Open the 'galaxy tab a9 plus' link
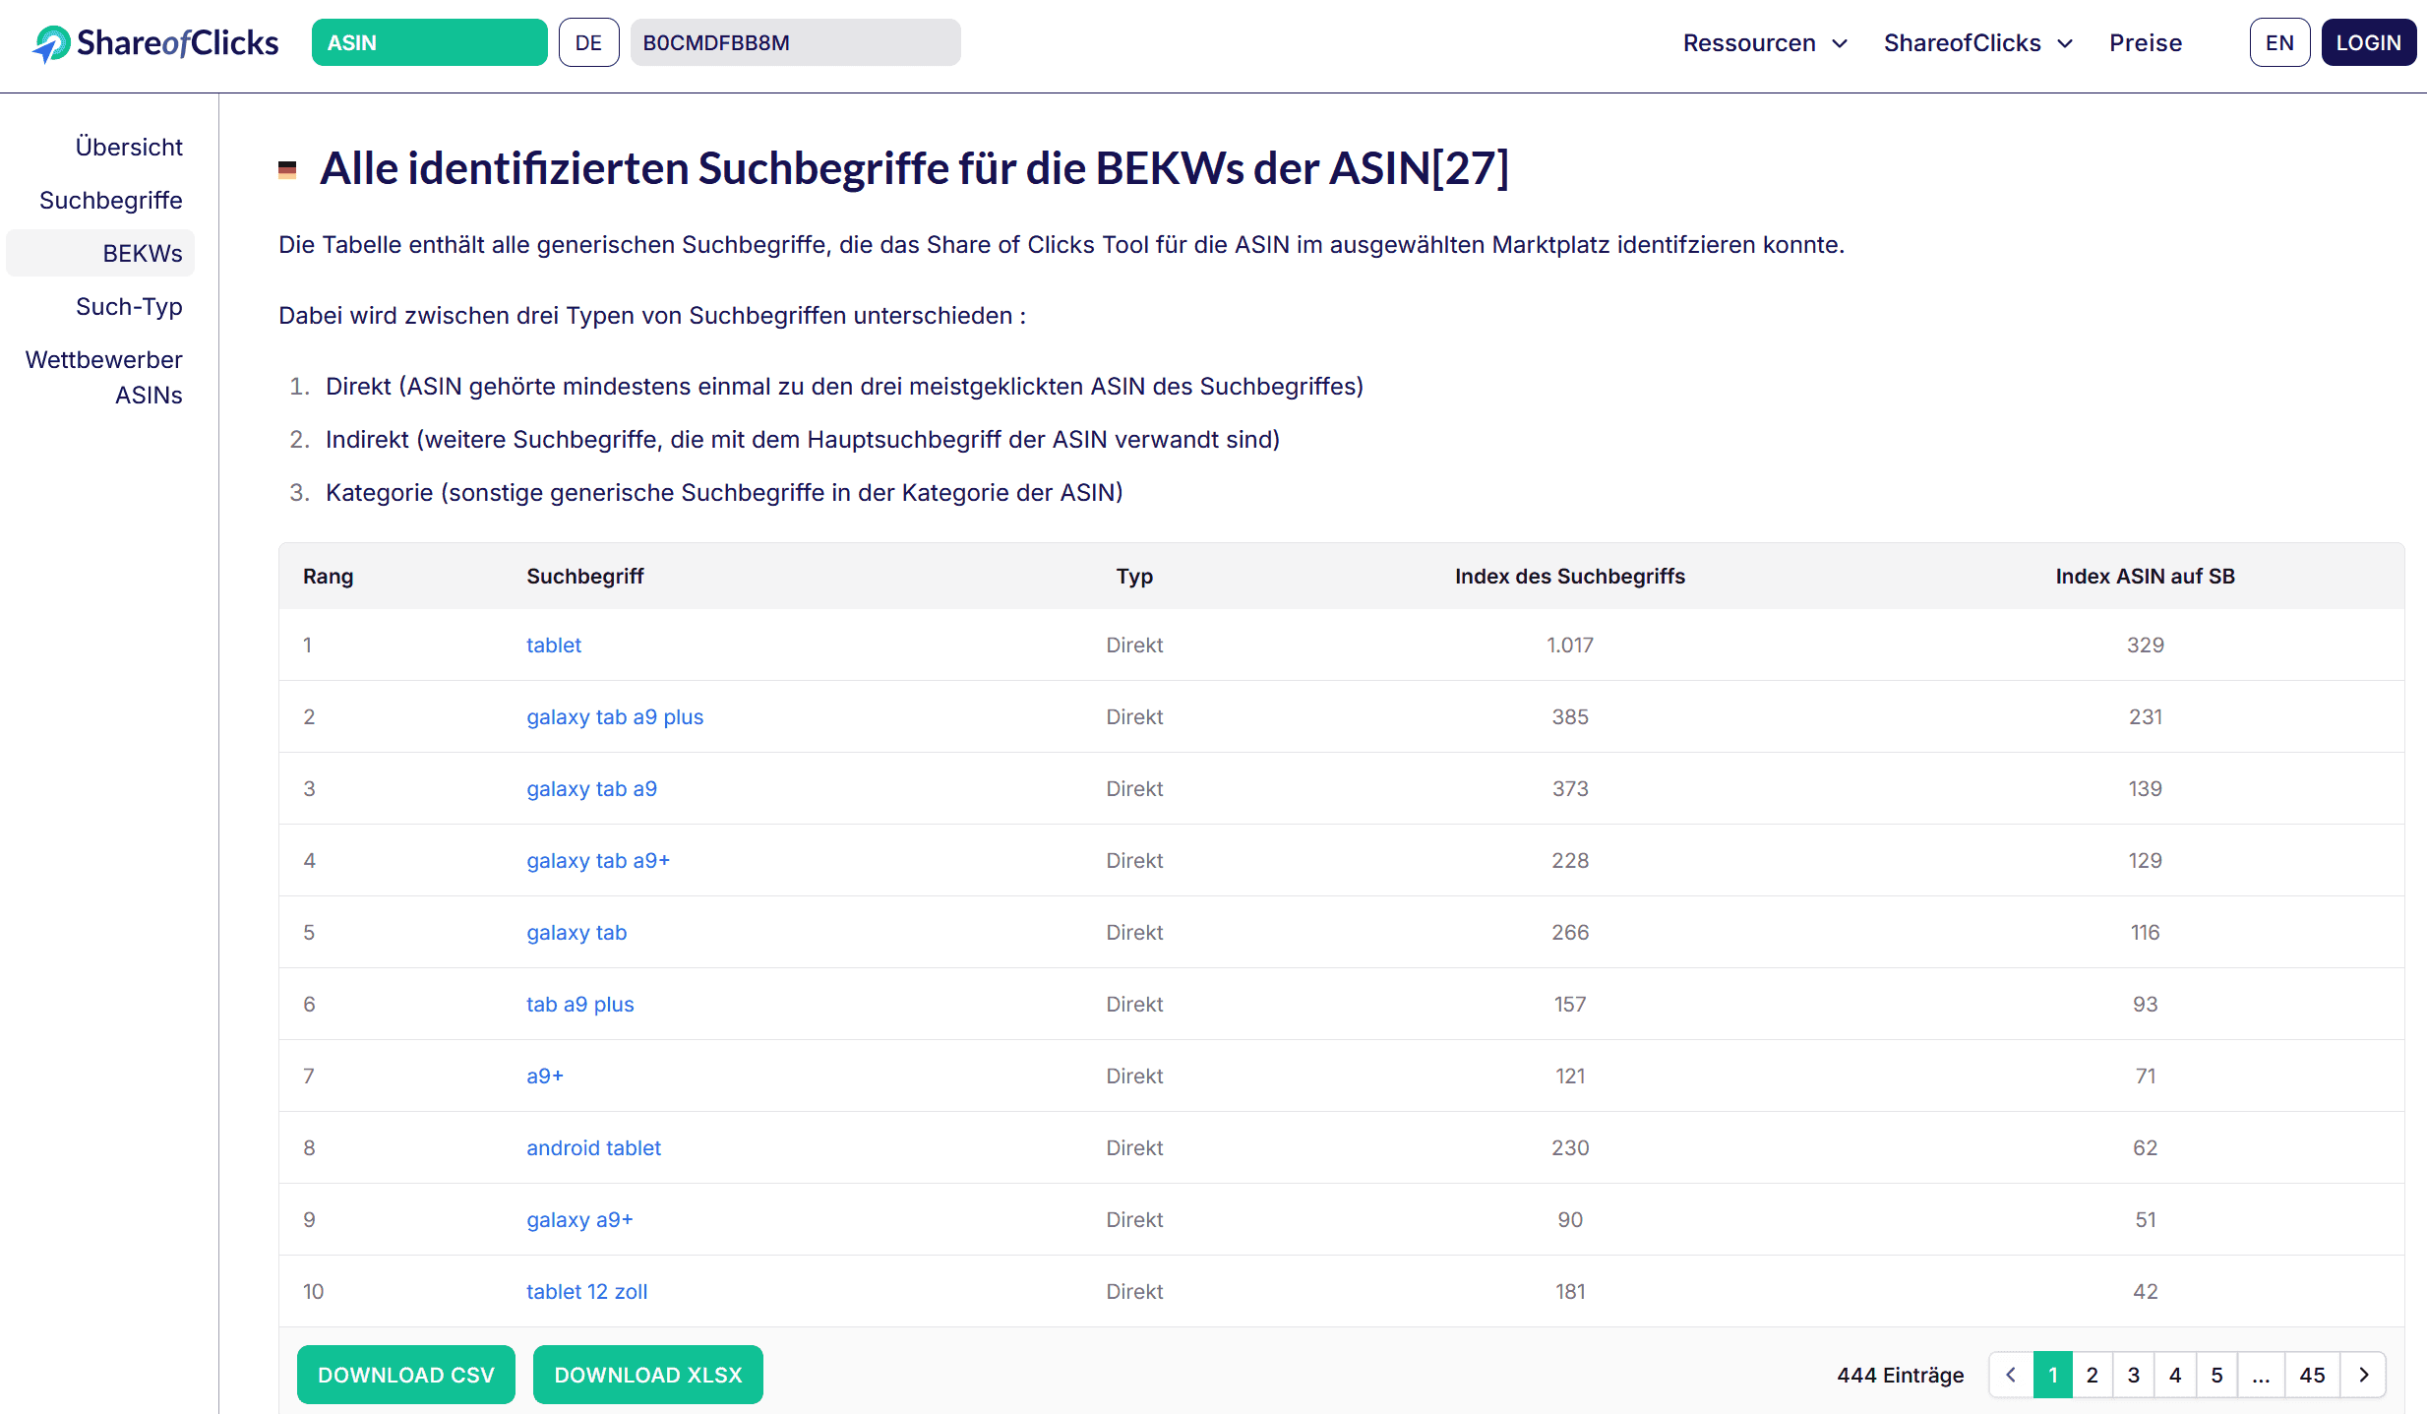The width and height of the screenshot is (2427, 1414). tap(615, 717)
